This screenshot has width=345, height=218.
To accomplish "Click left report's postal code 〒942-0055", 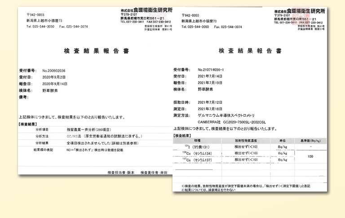I will click(35, 15).
